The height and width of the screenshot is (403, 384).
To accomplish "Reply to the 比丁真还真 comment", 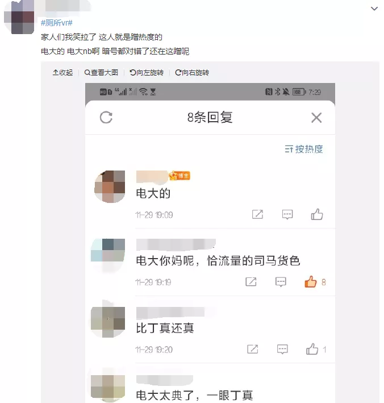I will [x=282, y=350].
